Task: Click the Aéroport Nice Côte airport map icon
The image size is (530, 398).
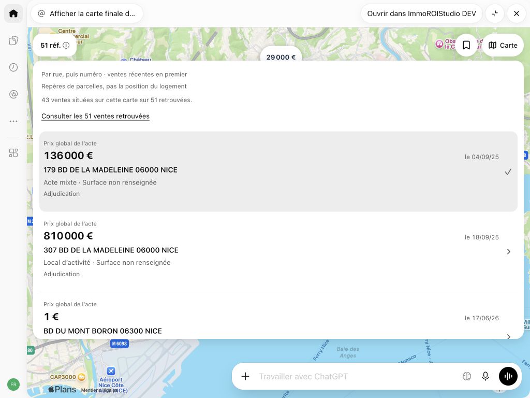Action: pos(111,371)
